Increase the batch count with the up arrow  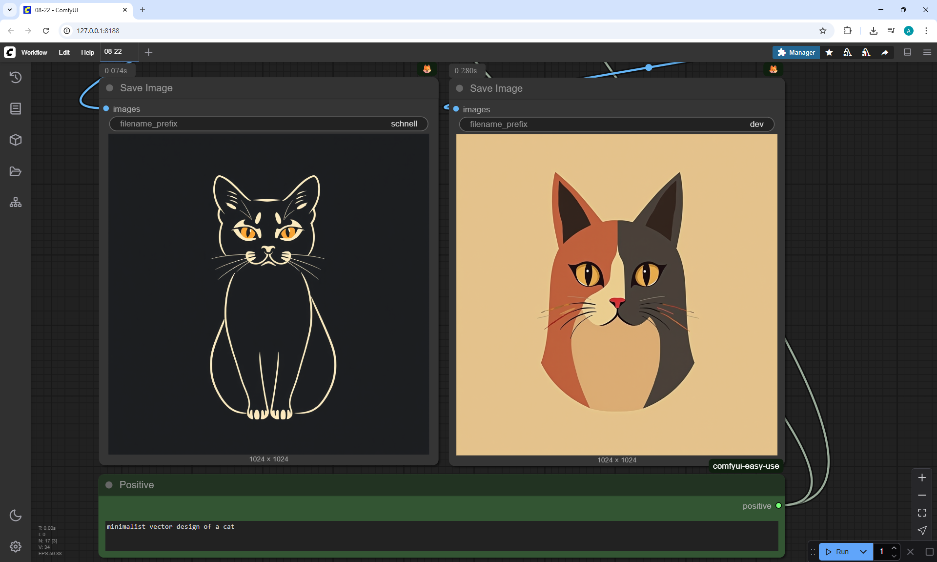click(x=894, y=548)
